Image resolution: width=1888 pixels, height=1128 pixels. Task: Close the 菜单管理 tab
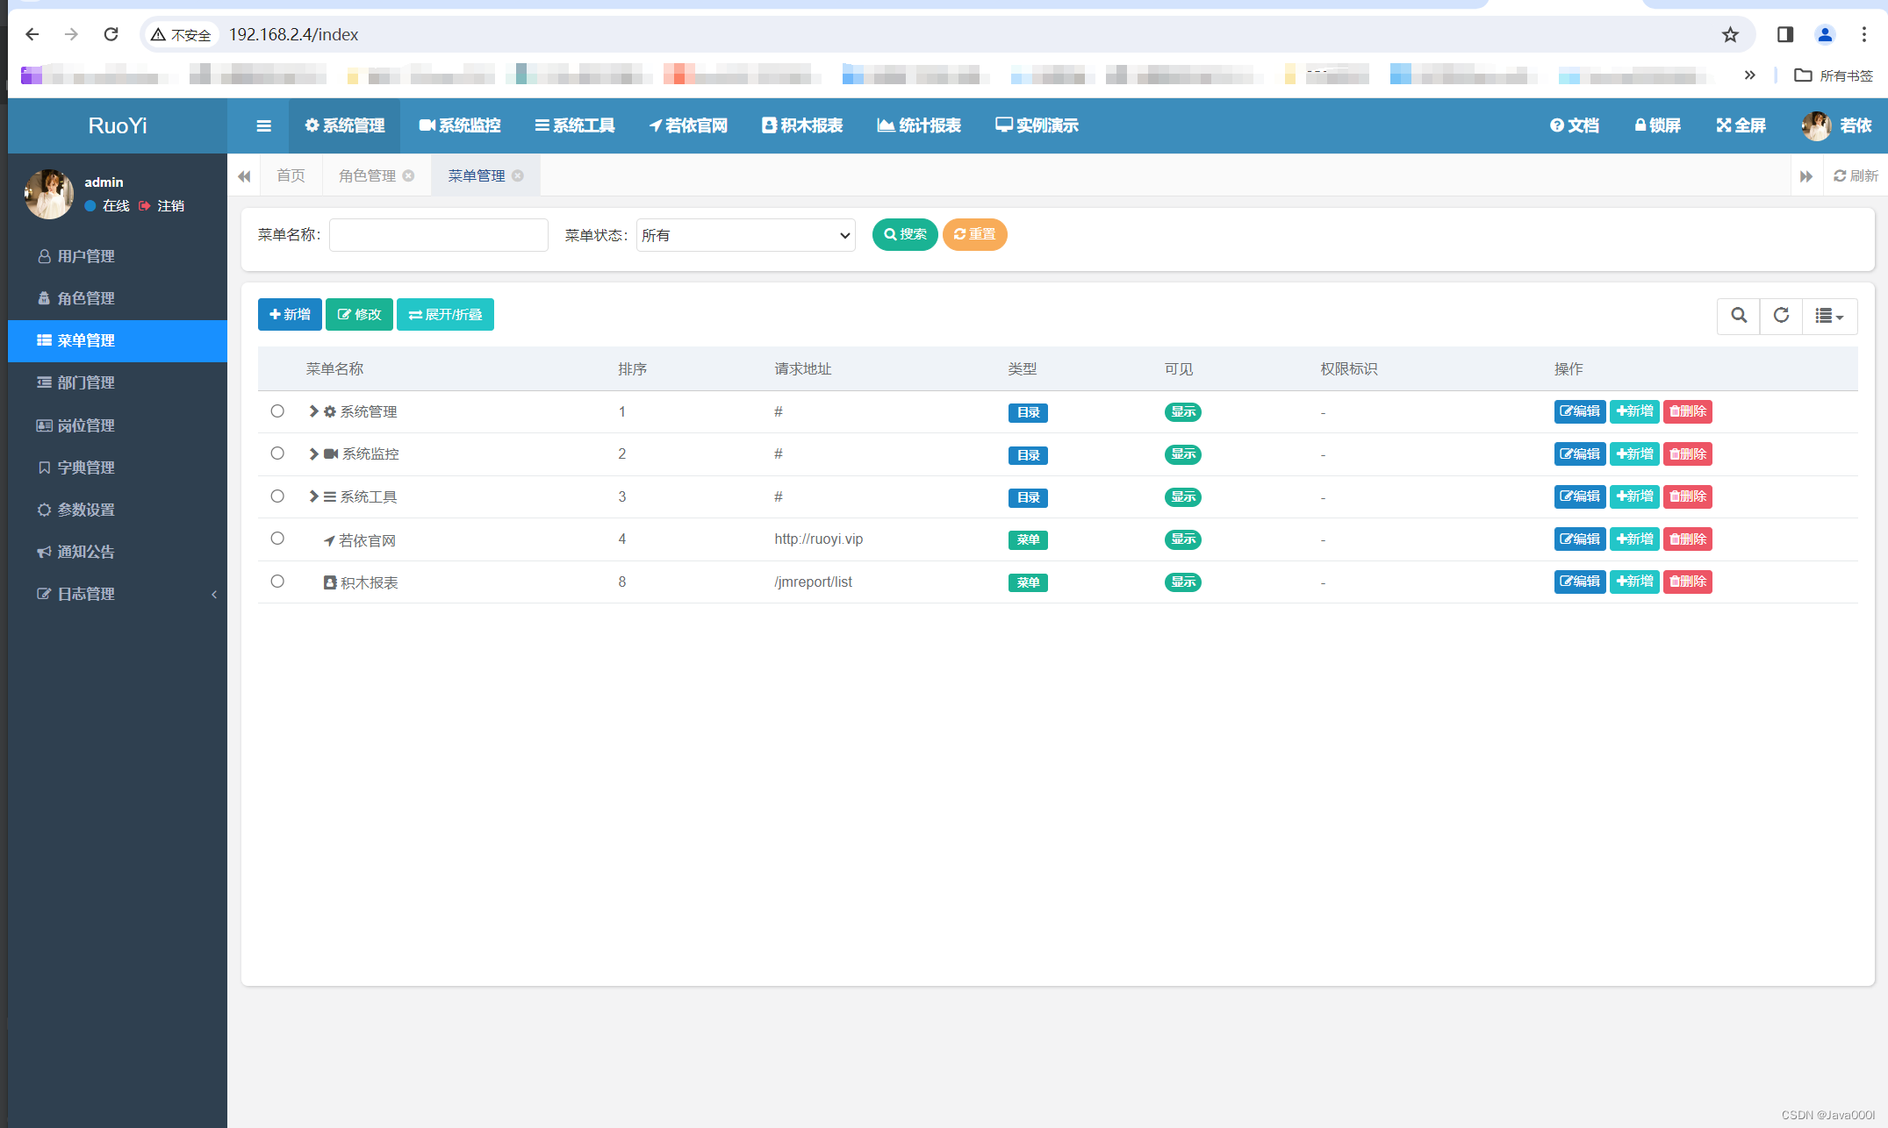(x=518, y=175)
